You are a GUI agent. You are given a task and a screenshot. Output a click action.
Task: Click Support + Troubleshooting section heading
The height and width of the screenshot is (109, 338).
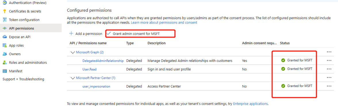click(x=23, y=79)
